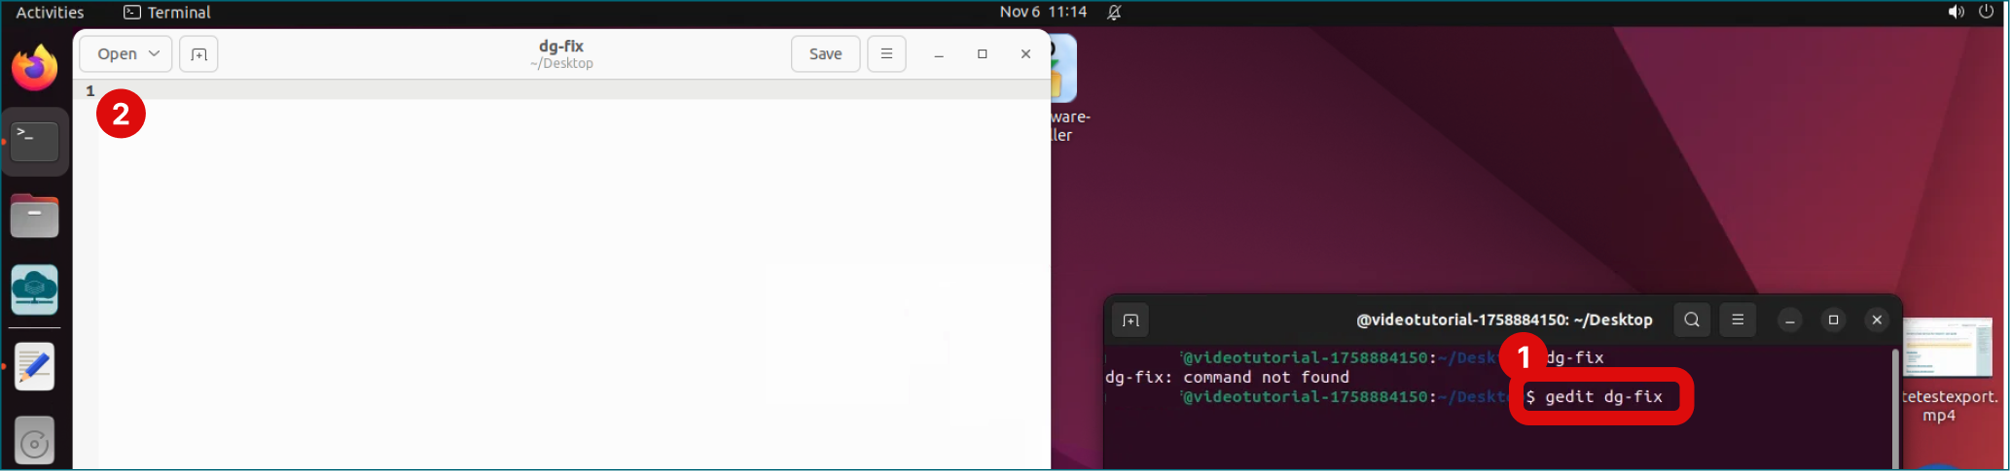Open the Terminal app menu in top bar

(x=167, y=12)
